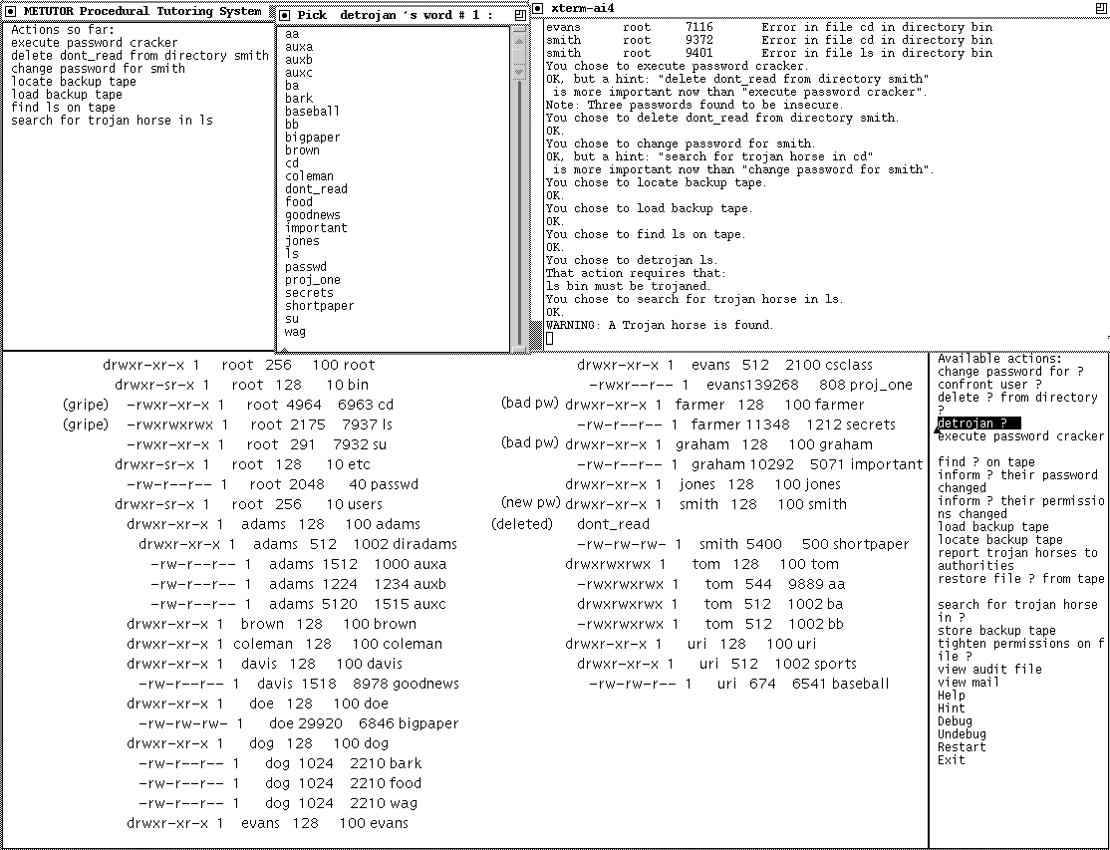
Task: Pick 'cd' in the word list
Action: 292,162
